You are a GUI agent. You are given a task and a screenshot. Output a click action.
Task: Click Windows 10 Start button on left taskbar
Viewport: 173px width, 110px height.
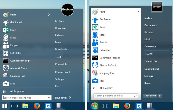[x=5, y=106]
